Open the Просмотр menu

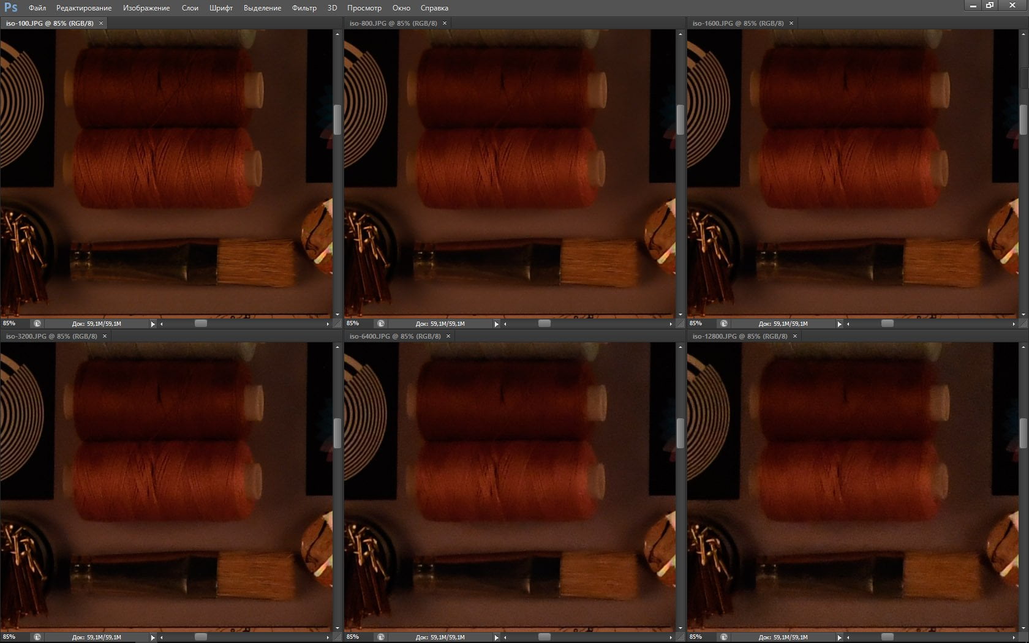coord(364,8)
